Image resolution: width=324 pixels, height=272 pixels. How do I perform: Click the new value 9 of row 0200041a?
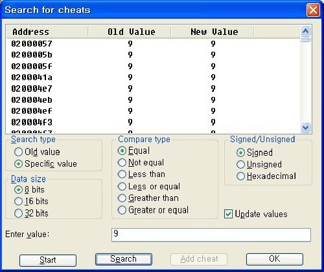213,78
